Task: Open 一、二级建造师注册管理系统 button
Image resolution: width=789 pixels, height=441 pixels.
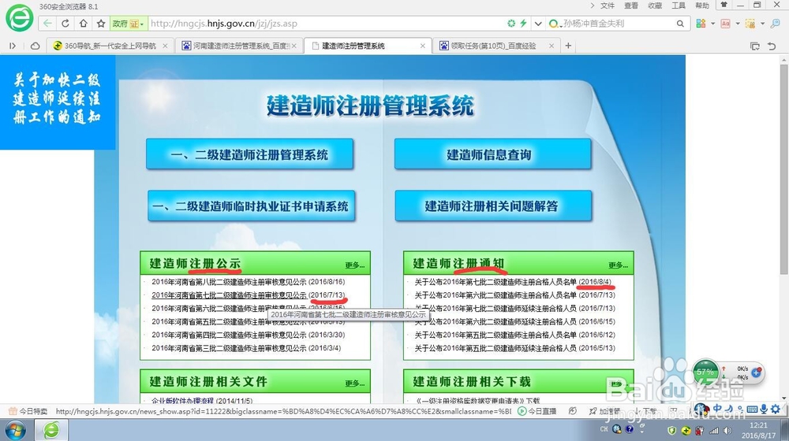Action: [249, 154]
